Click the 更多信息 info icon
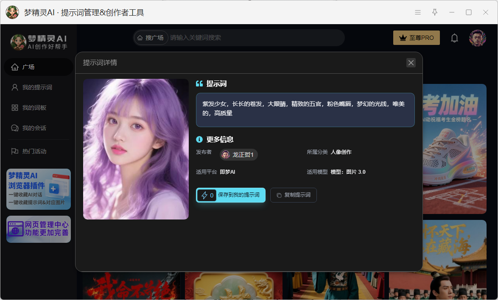This screenshot has width=498, height=300. tap(199, 139)
